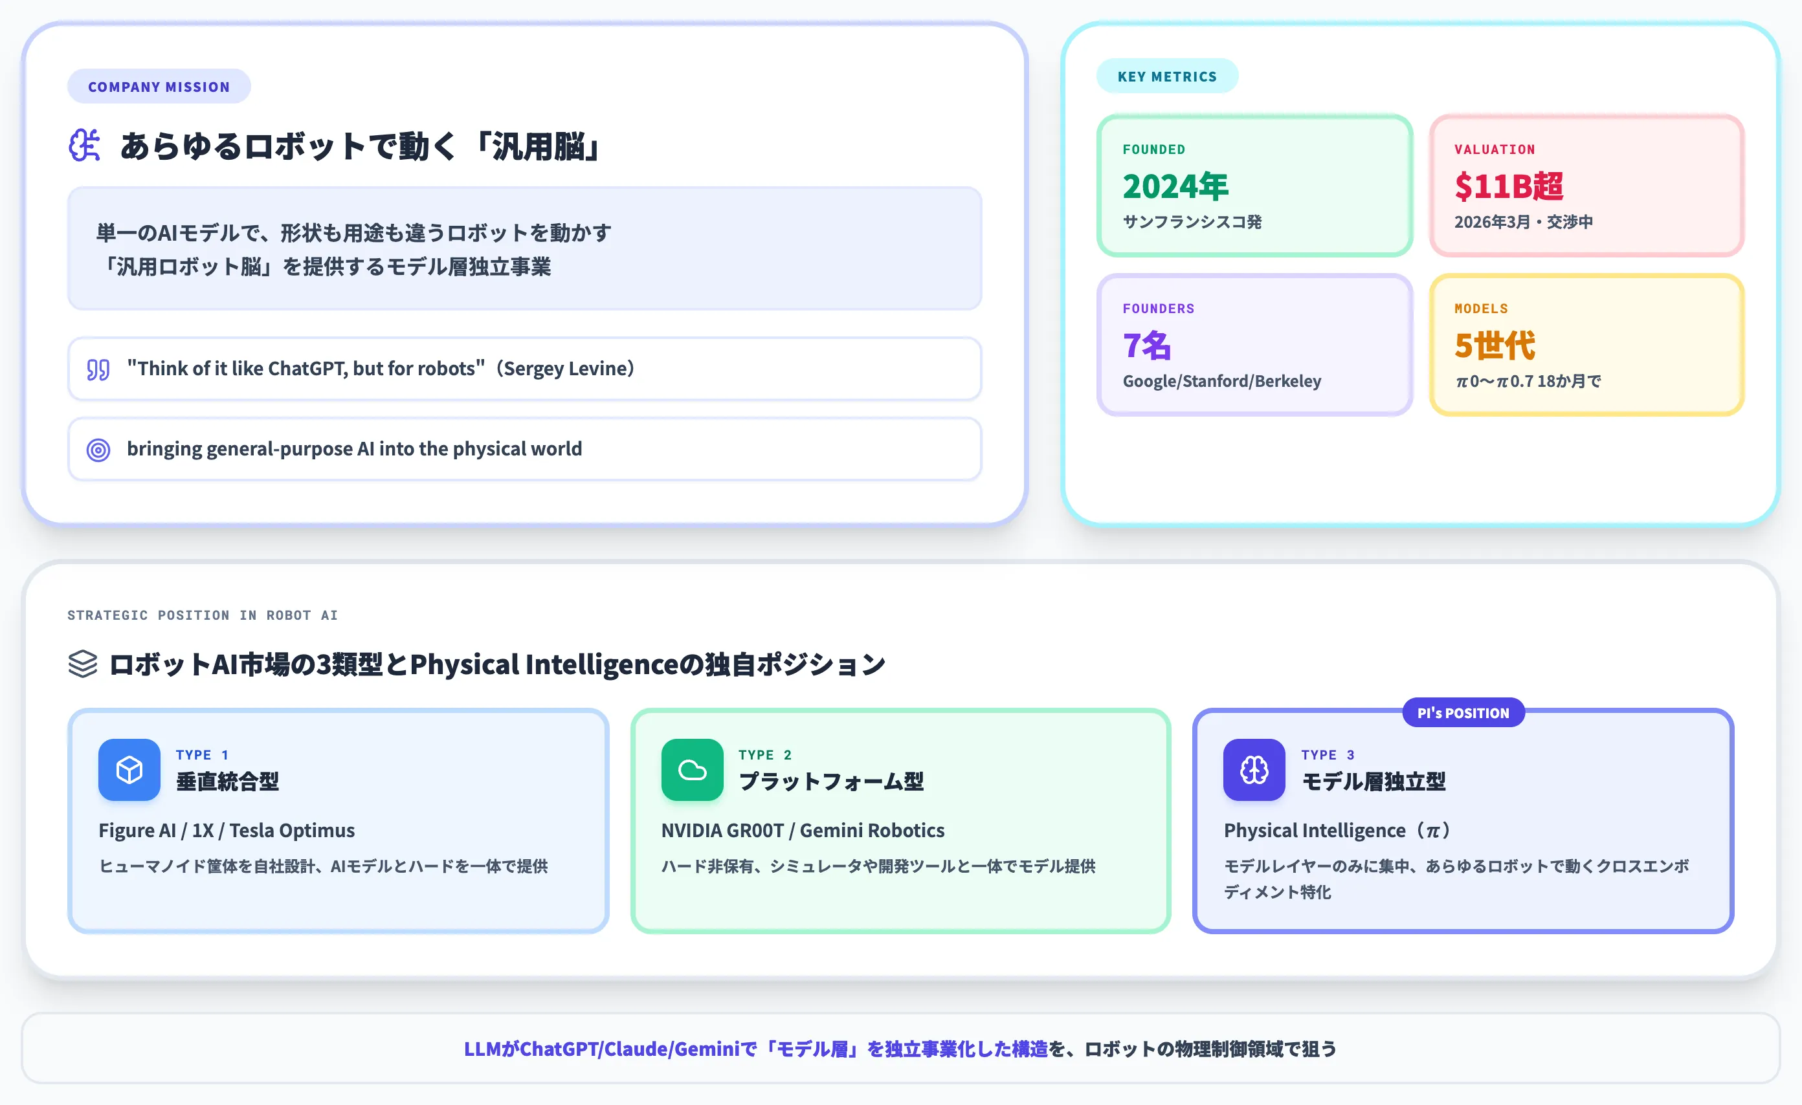Click the $11B超 valuation value
Image resolution: width=1802 pixels, height=1105 pixels.
(x=1508, y=186)
